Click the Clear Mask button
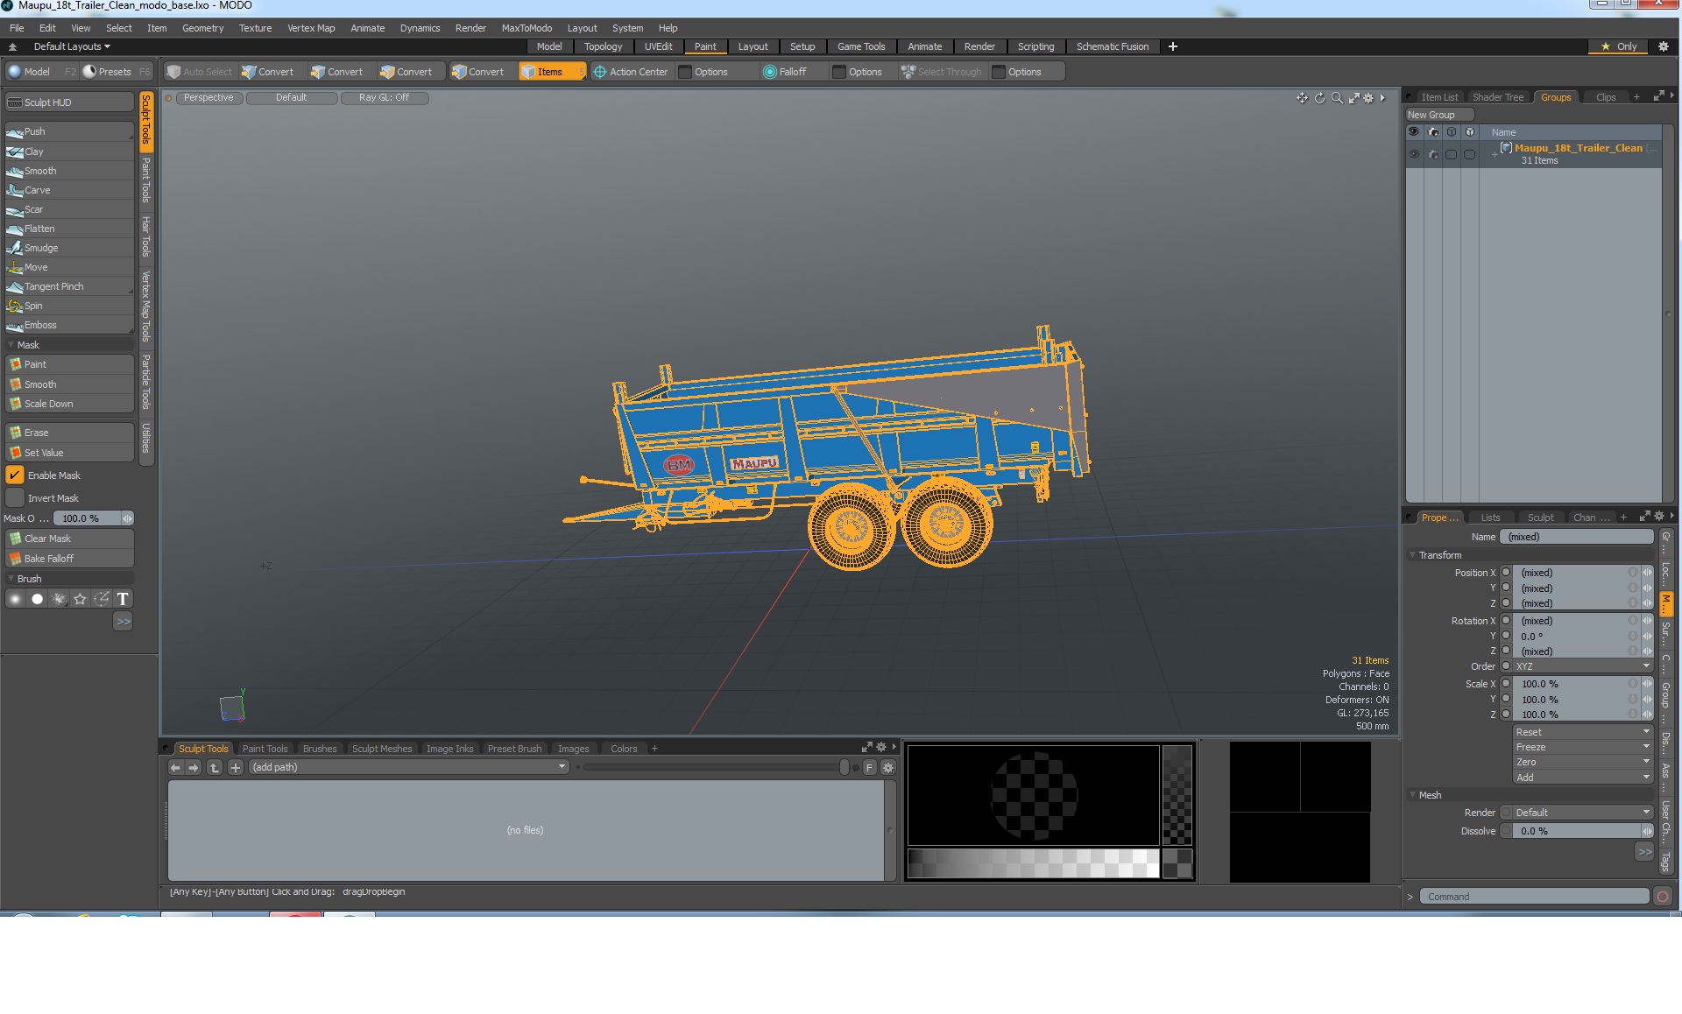Screen dimensions: 1682x1014 click(69, 539)
